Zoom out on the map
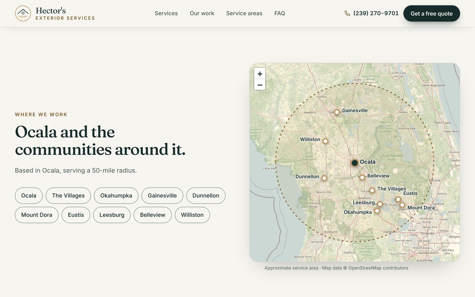 pyautogui.click(x=260, y=85)
